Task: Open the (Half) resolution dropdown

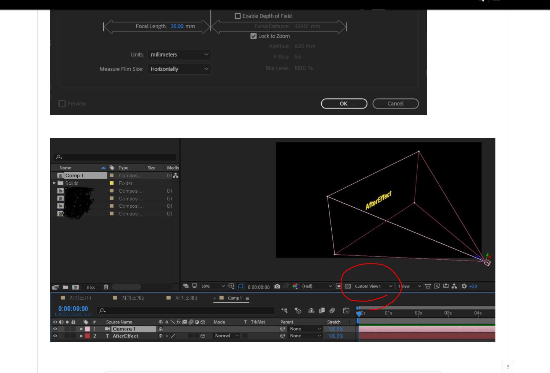Action: (x=317, y=286)
